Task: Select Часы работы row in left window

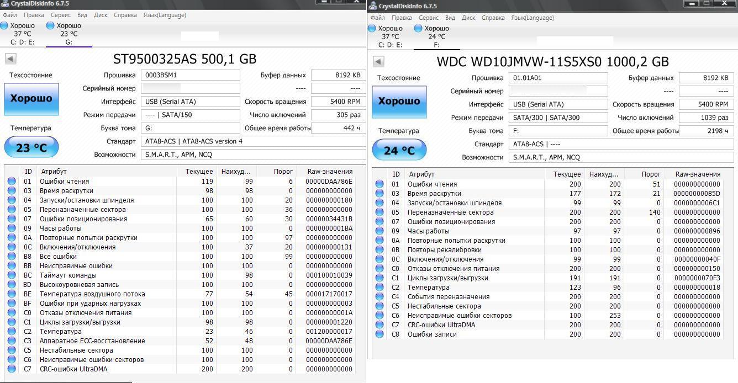Action: tap(184, 228)
